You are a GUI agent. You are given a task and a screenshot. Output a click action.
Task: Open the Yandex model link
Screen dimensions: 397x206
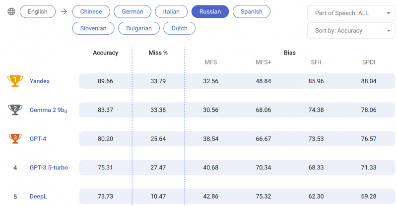[40, 81]
